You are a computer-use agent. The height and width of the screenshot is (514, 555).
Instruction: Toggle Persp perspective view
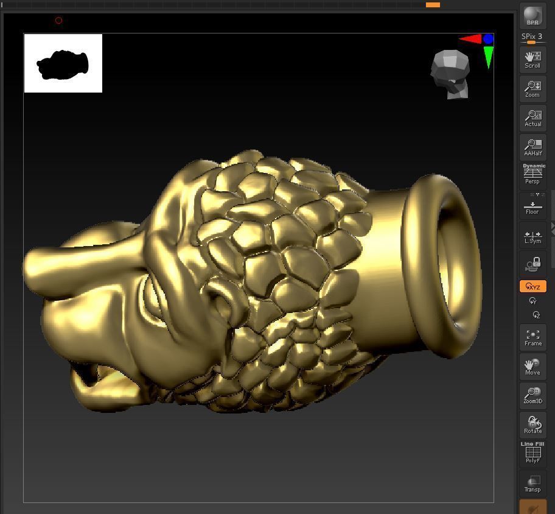click(x=532, y=177)
